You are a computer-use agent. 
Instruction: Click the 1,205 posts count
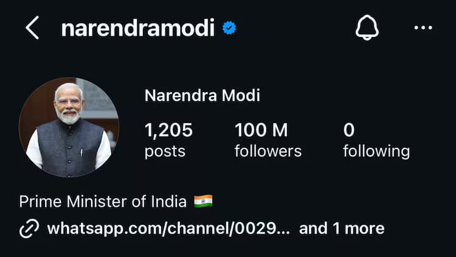coord(168,130)
